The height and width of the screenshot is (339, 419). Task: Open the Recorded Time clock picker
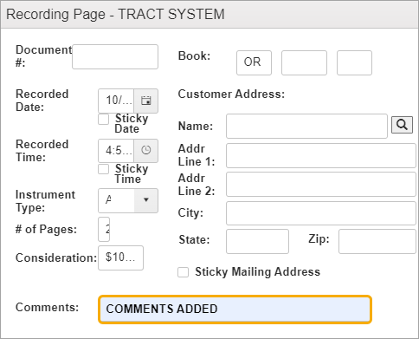pos(146,151)
